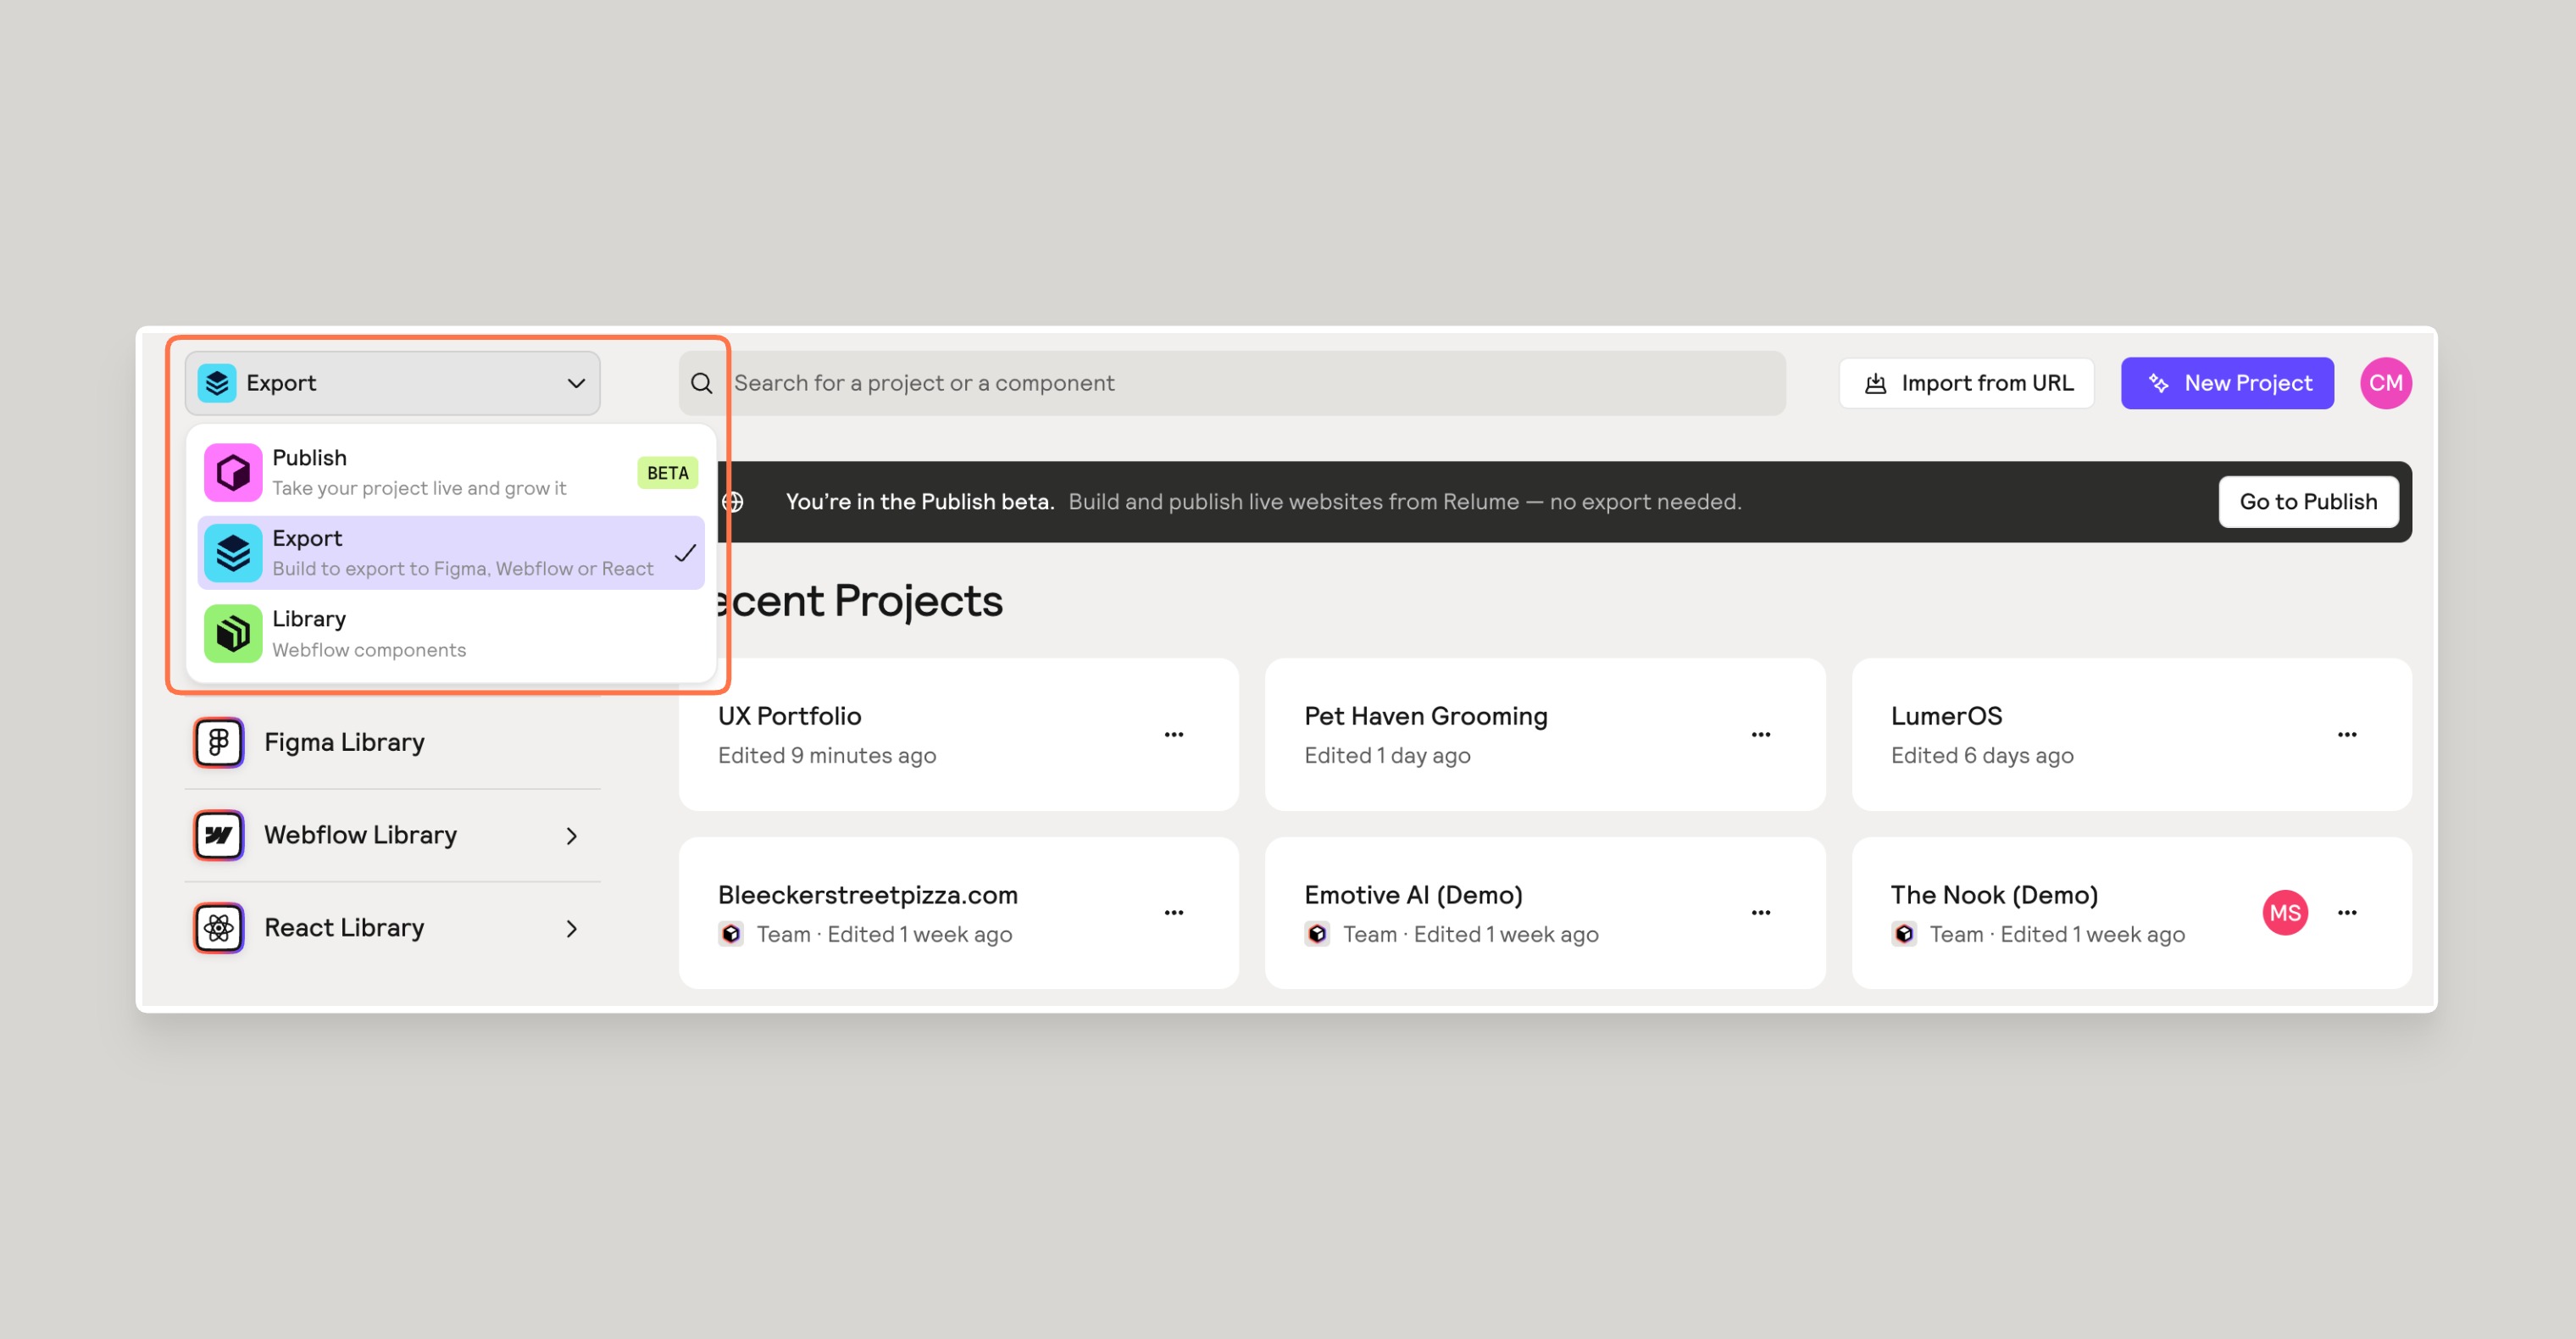The width and height of the screenshot is (2576, 1339).
Task: Open the Emotive AI (Demo) project
Action: [1545, 913]
